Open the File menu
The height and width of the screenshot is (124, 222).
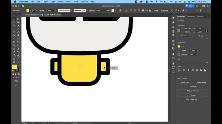point(32,2)
